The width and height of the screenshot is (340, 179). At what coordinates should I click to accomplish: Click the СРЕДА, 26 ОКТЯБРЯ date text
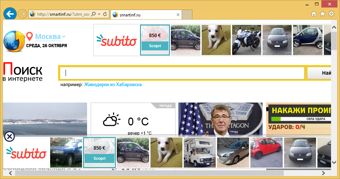(x=47, y=46)
